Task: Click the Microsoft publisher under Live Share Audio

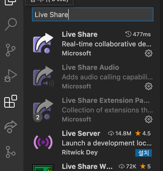Action: tap(76, 86)
